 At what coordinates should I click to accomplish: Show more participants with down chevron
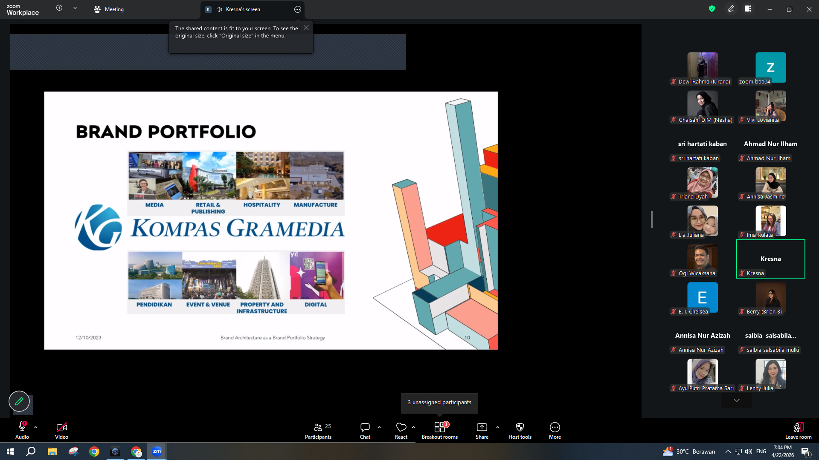click(737, 400)
